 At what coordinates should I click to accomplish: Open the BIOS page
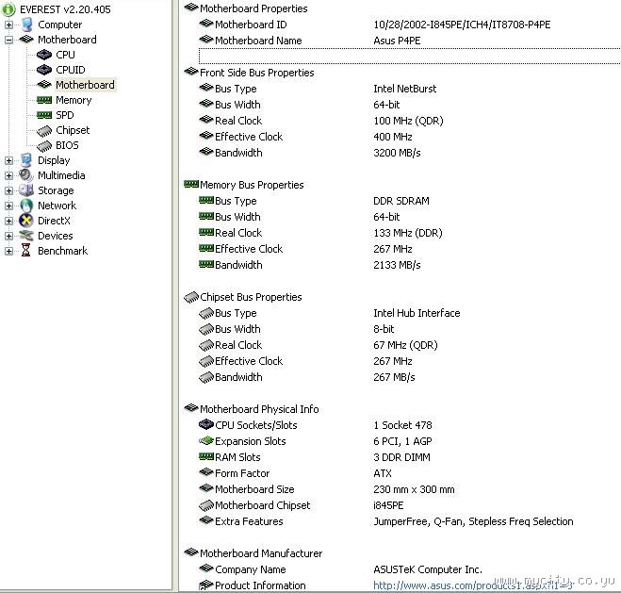pos(67,145)
